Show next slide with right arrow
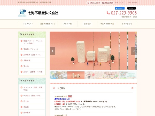Image resolution: width=155 pixels, height=116 pixels. (x=134, y=51)
